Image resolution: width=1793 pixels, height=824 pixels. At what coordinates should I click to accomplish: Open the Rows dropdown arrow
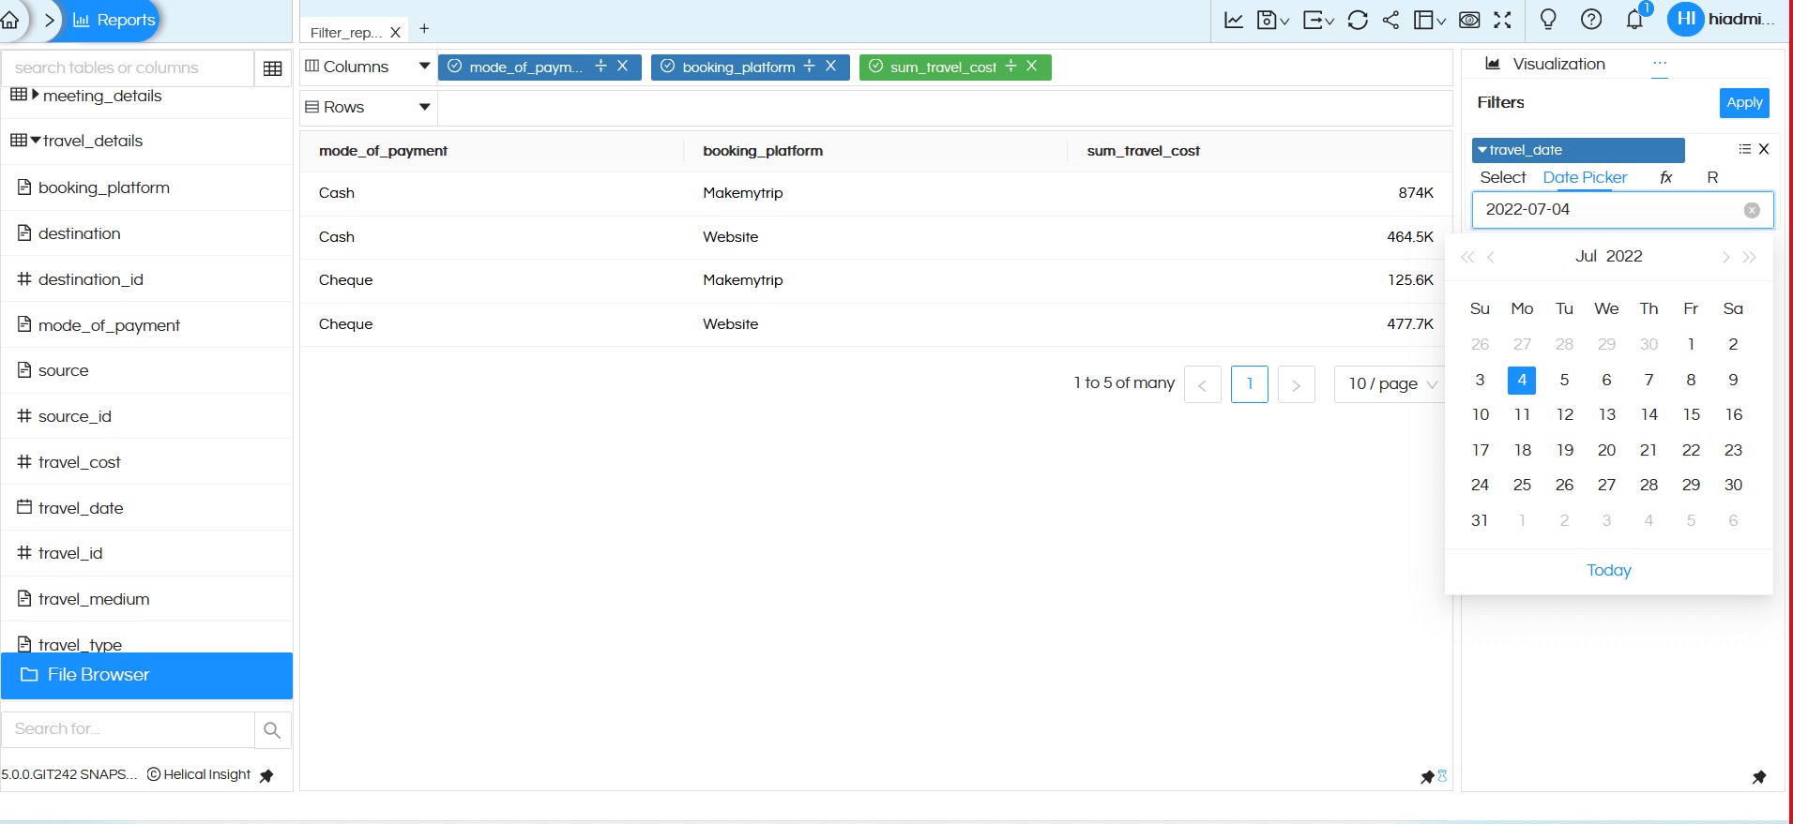[424, 107]
